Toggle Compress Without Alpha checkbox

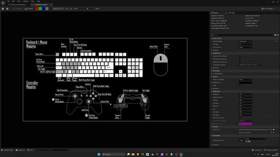[240, 56]
